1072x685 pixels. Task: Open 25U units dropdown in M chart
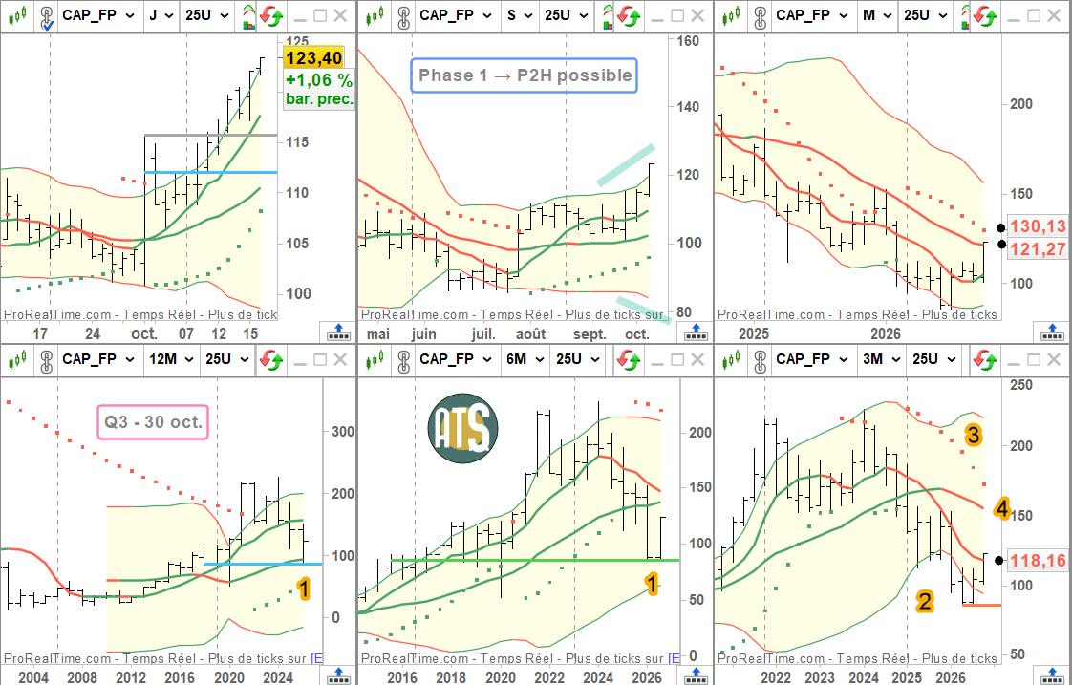point(926,15)
